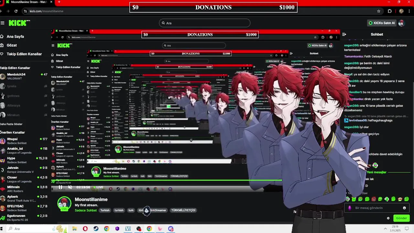Open the Mithrain recommended channel
Image resolution: width=414 pixels, height=233 pixels.
click(x=24, y=189)
